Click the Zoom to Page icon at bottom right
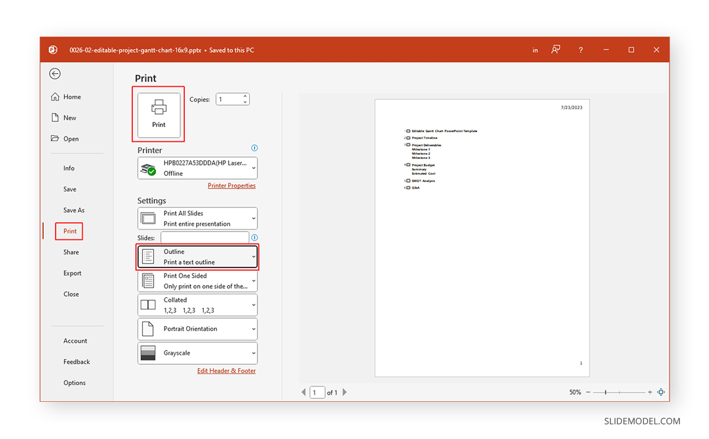Viewport: 709px width, 439px height. pos(661,392)
